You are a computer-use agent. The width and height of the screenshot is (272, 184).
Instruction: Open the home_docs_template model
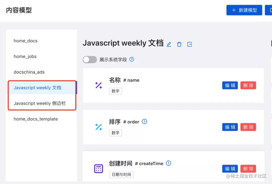36,119
